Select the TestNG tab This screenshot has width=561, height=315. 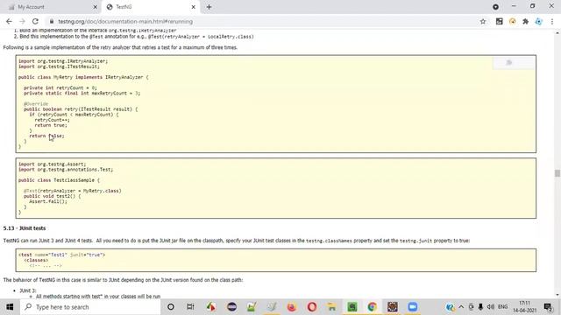click(x=150, y=7)
